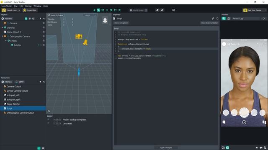Click the Publish Lens button
Screen dimensions: 268x150
[x=9, y=10]
